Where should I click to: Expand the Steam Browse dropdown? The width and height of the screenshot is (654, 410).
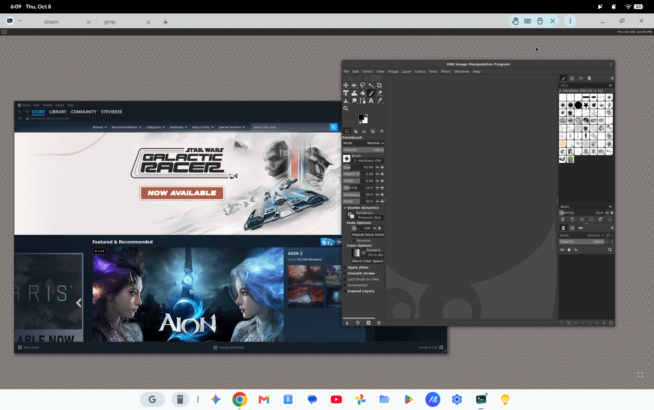[100, 127]
